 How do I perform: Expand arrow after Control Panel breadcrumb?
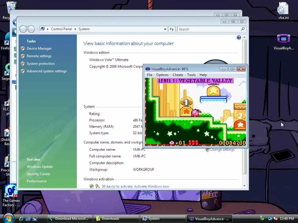pyautogui.click(x=75, y=29)
